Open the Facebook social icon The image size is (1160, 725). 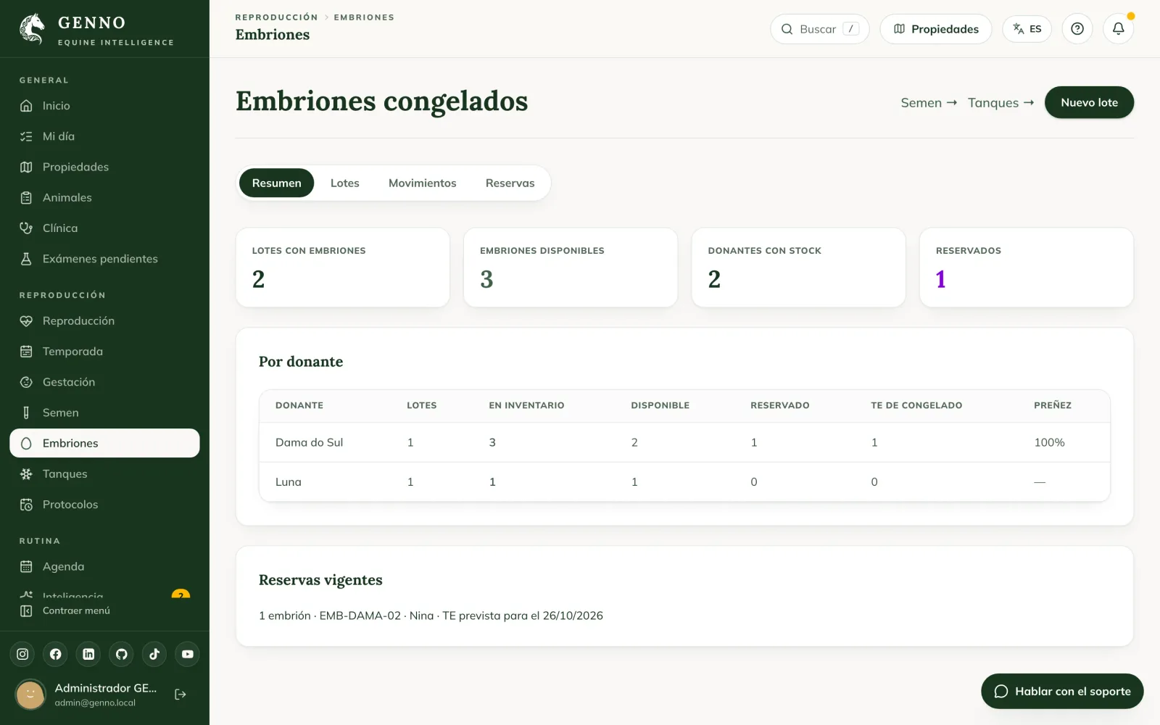tap(56, 654)
